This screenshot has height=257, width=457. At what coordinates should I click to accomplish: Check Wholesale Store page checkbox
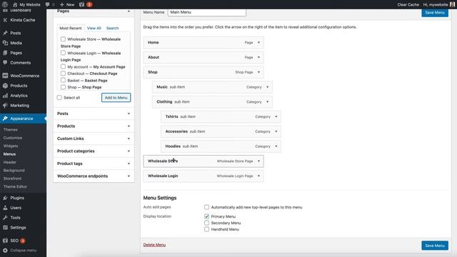click(x=63, y=39)
